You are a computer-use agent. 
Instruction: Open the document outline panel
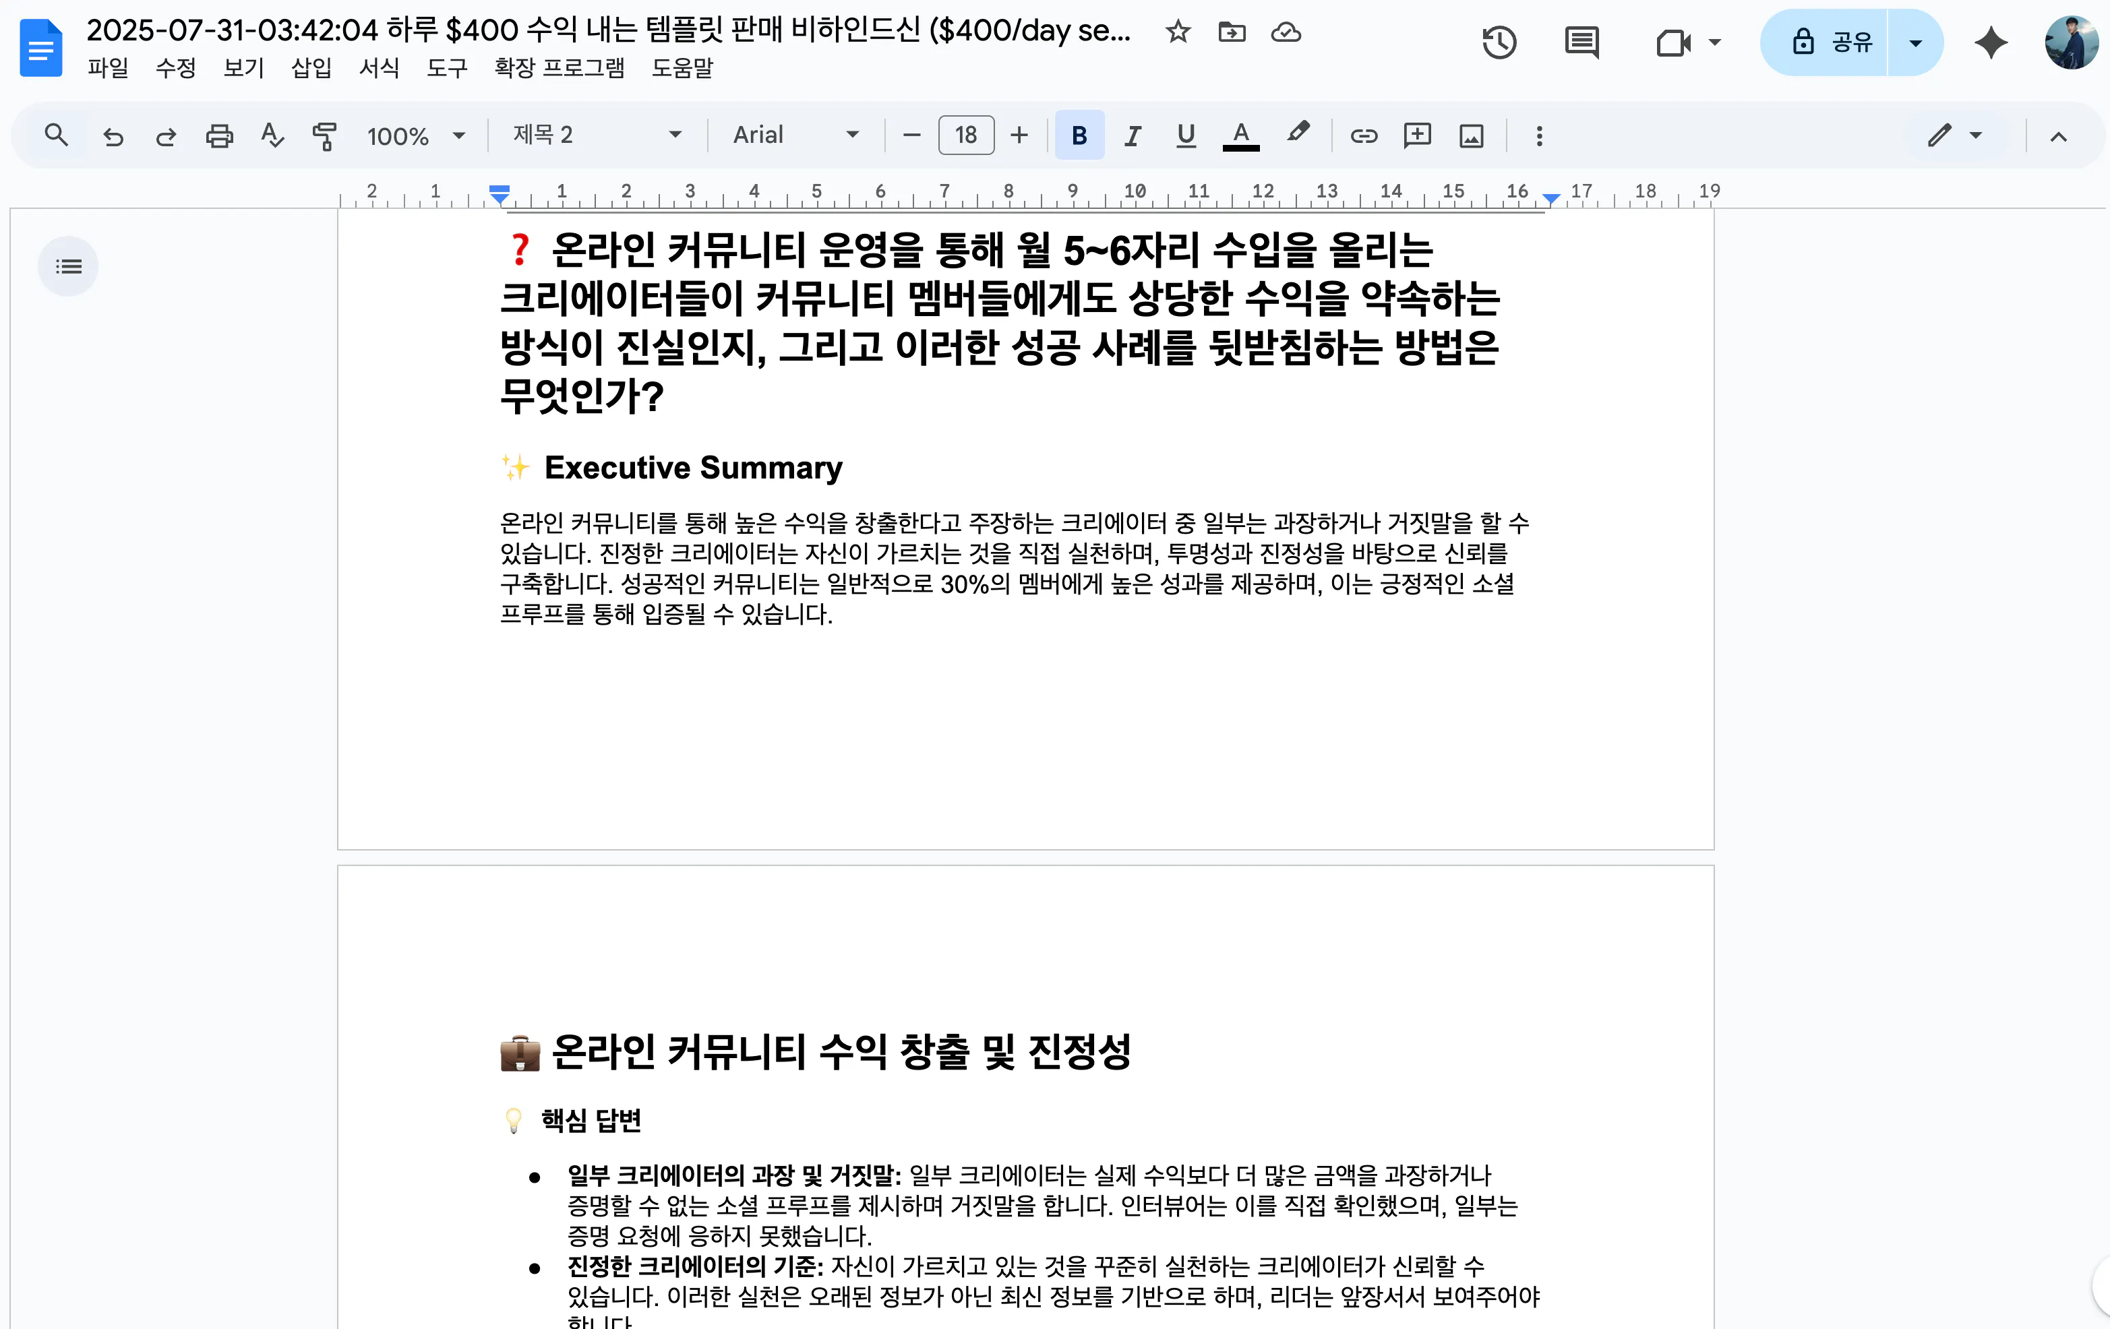tap(68, 266)
